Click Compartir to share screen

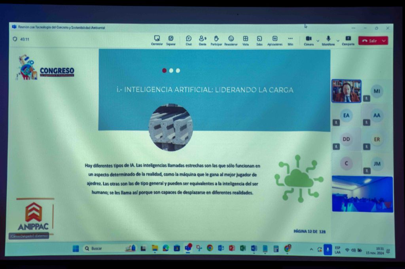tap(348, 40)
